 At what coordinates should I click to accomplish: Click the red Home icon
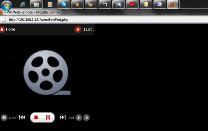[2, 29]
